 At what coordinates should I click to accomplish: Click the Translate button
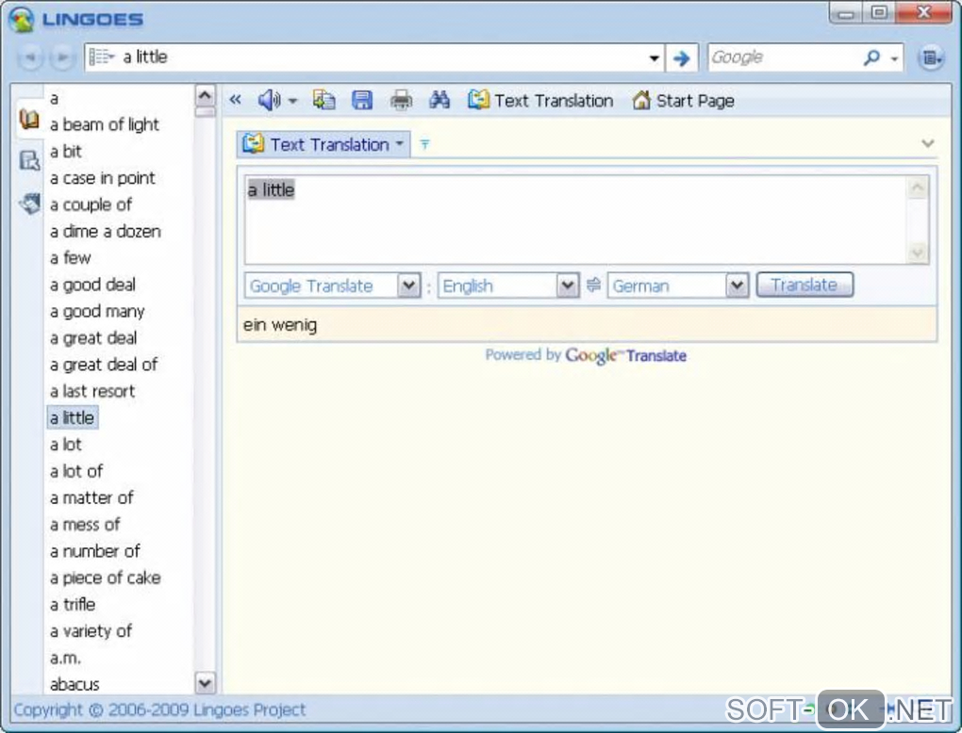804,285
